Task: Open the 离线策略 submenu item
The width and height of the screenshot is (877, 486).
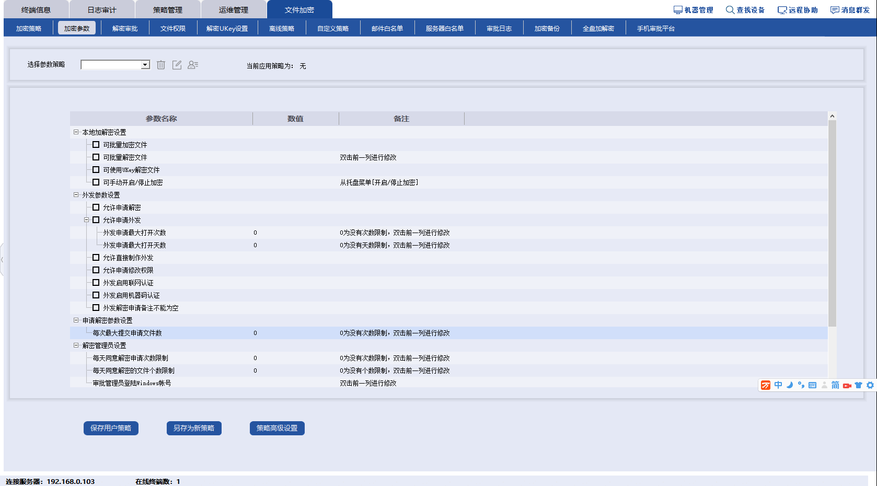Action: (x=282, y=28)
